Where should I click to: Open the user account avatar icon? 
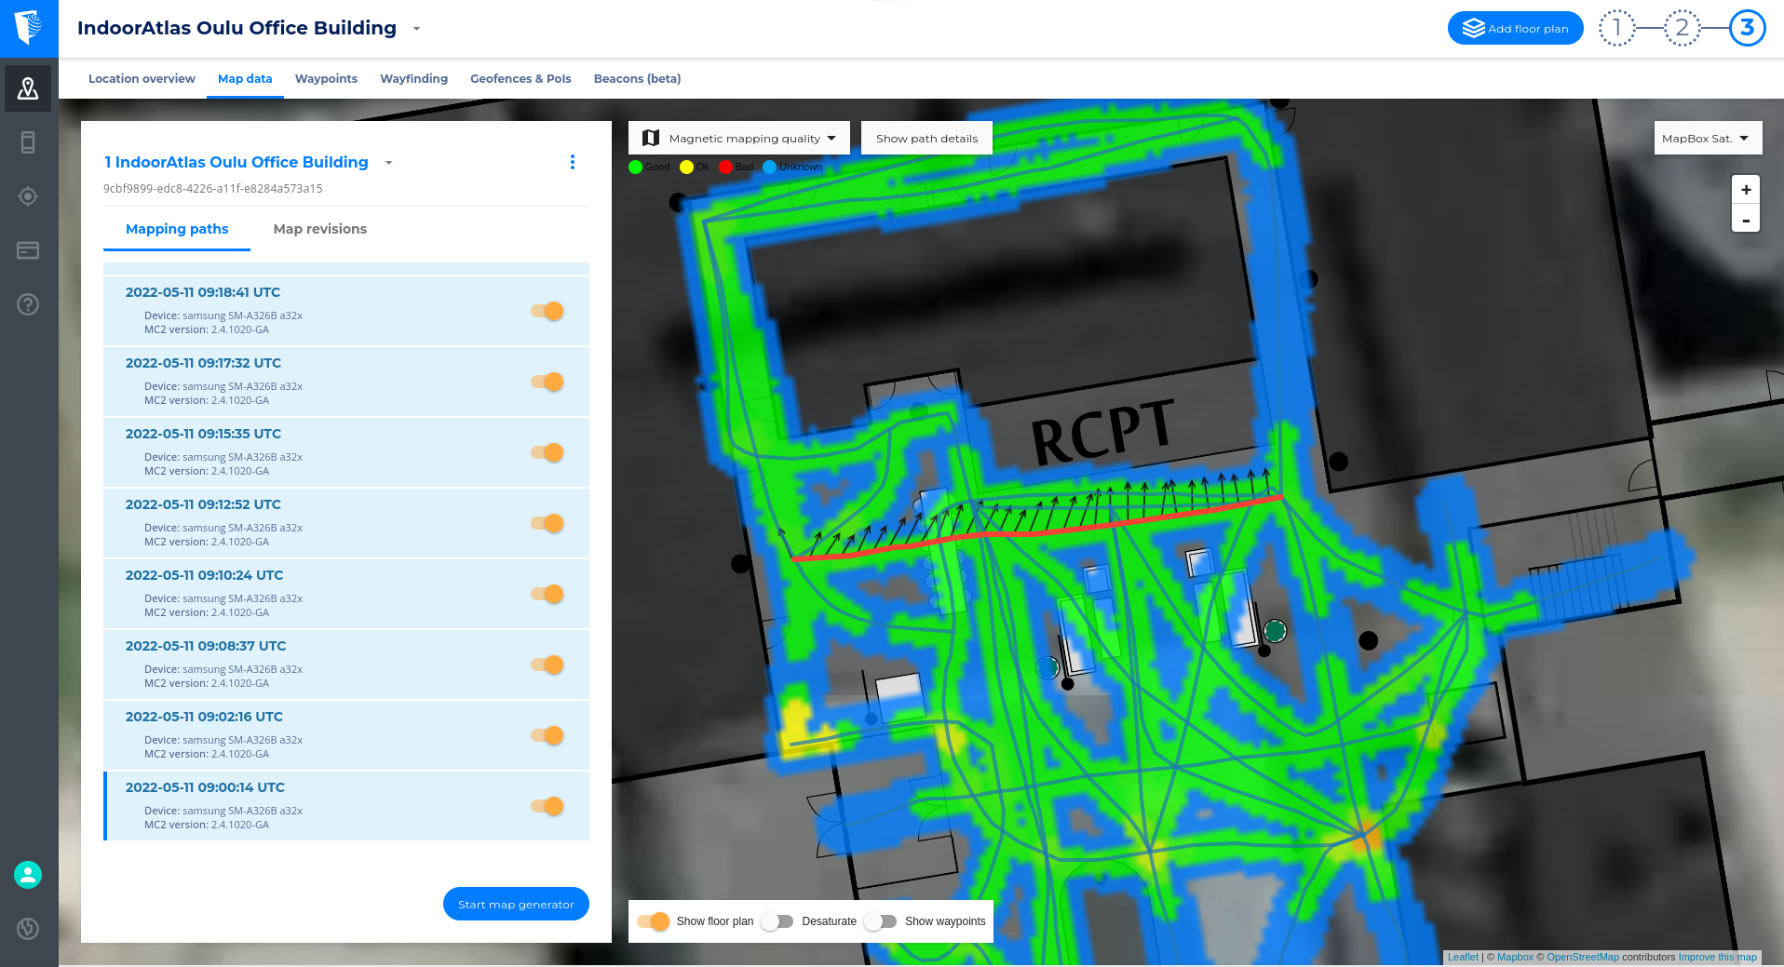click(28, 875)
